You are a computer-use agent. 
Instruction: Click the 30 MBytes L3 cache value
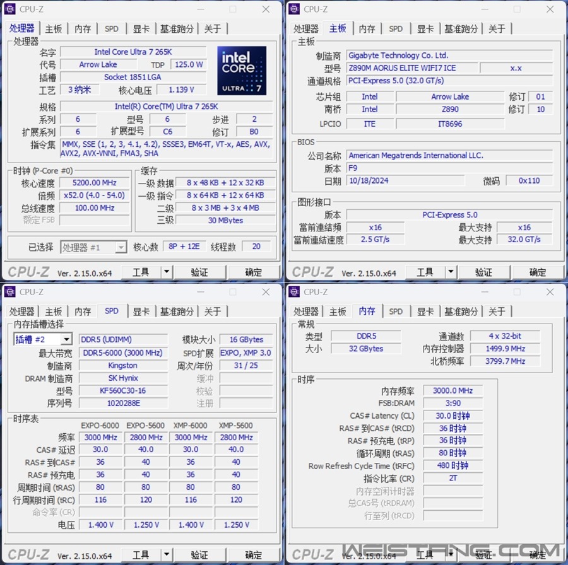point(225,221)
